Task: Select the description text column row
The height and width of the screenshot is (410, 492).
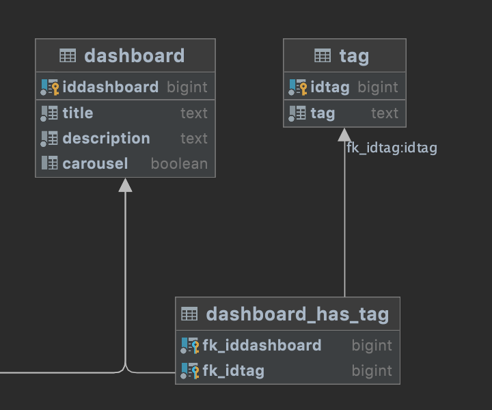Action: click(126, 139)
